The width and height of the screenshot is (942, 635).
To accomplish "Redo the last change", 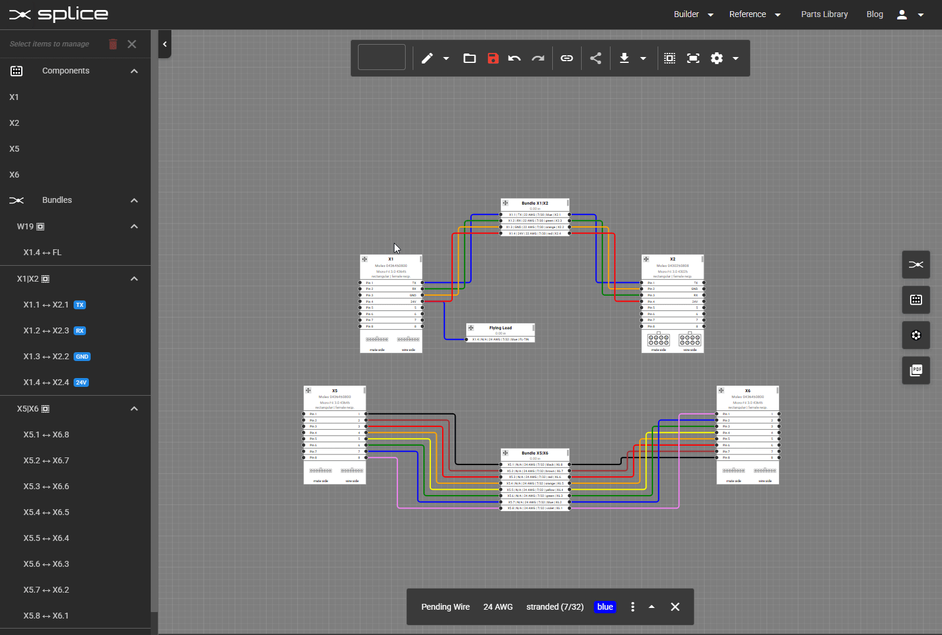I will 538,58.
